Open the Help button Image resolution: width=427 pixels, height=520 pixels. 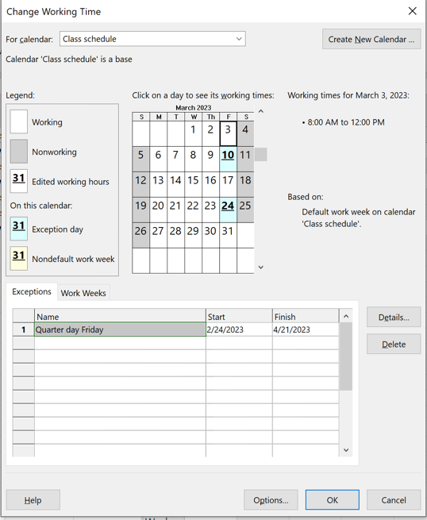click(33, 500)
